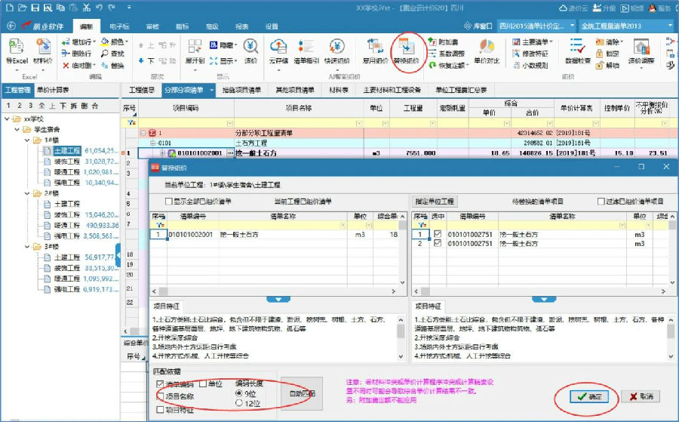Click the 快速组价 icon
Screen dimensions: 679x422
click(x=336, y=51)
